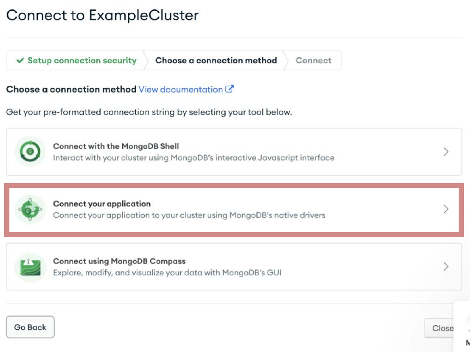Open the Connect step tab
This screenshot has width=470, height=352.
313,60
